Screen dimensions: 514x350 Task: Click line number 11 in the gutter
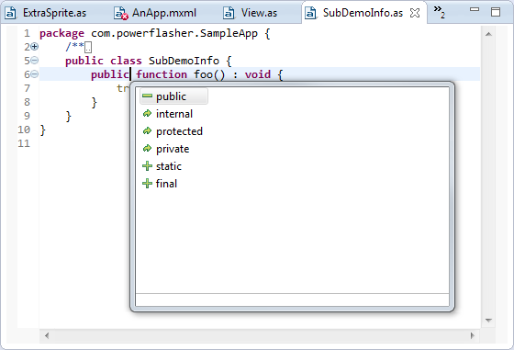point(24,143)
